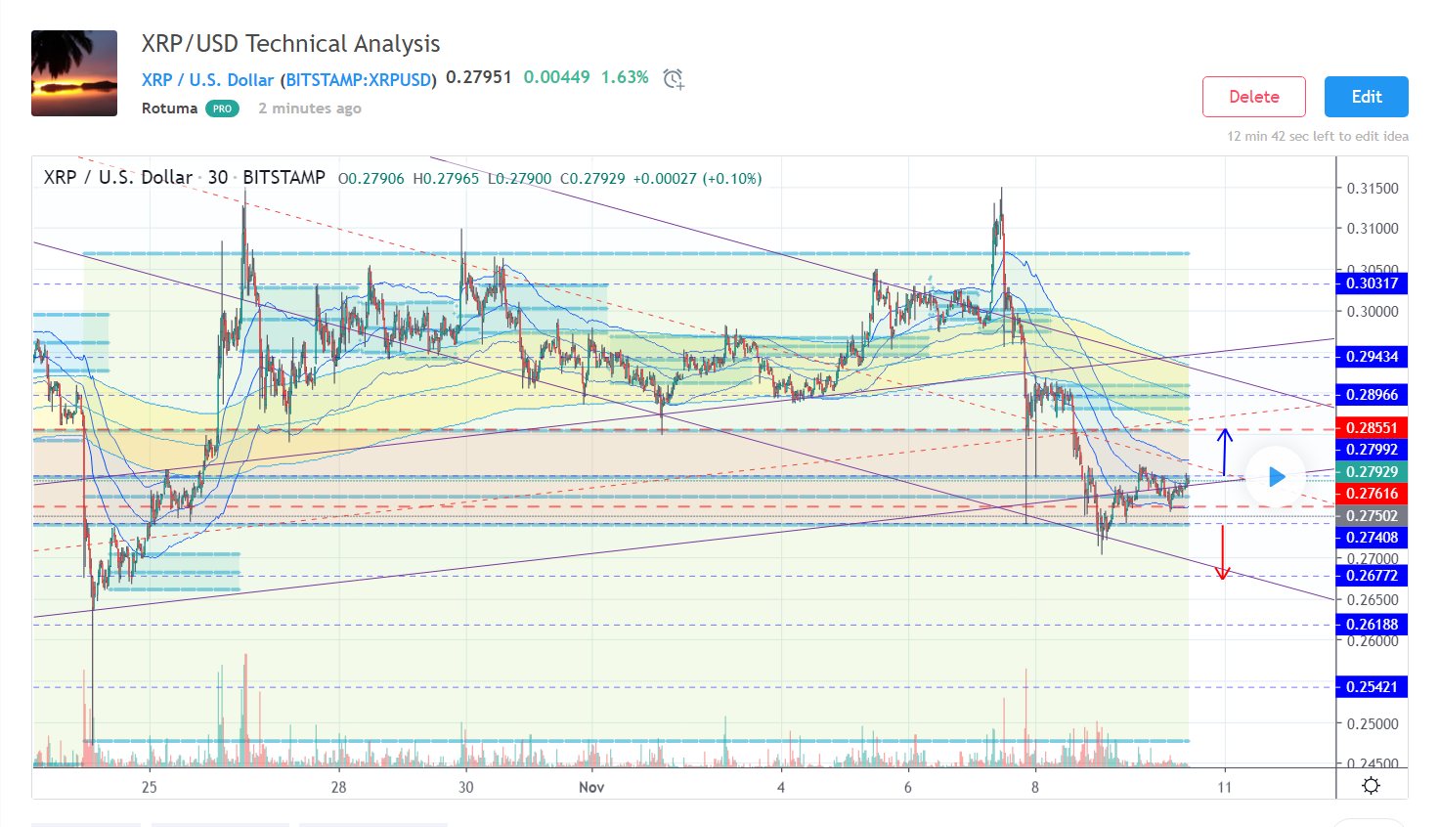Click the alert clock icon next to 1.63%
The image size is (1439, 827).
click(x=674, y=79)
